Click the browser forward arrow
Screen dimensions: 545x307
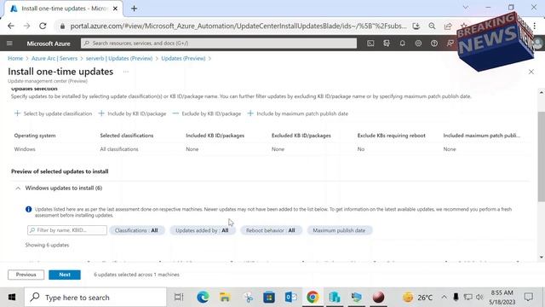point(26,26)
